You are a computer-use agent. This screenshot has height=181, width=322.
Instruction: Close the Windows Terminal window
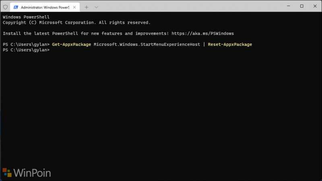click(315, 6)
